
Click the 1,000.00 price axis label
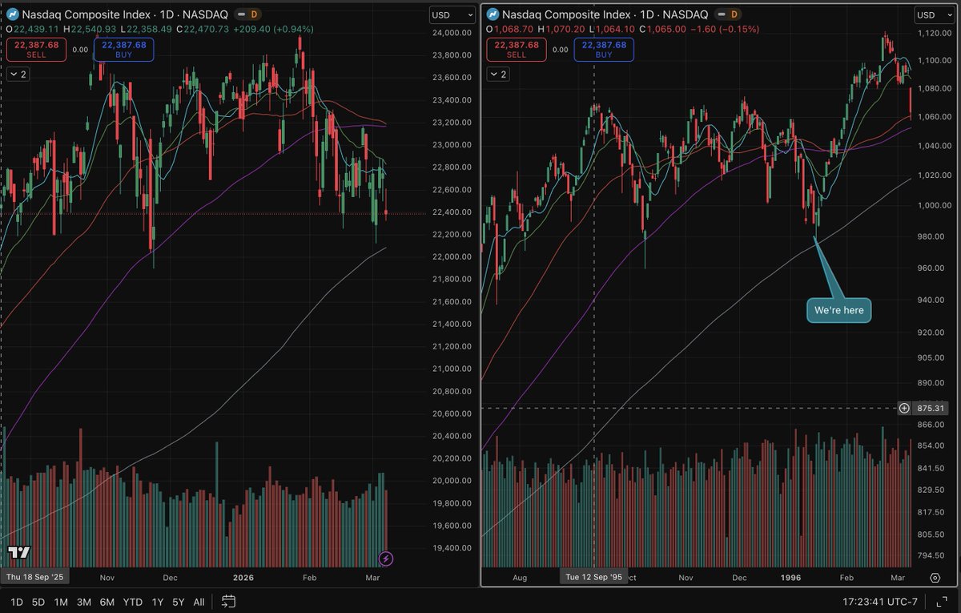[935, 205]
